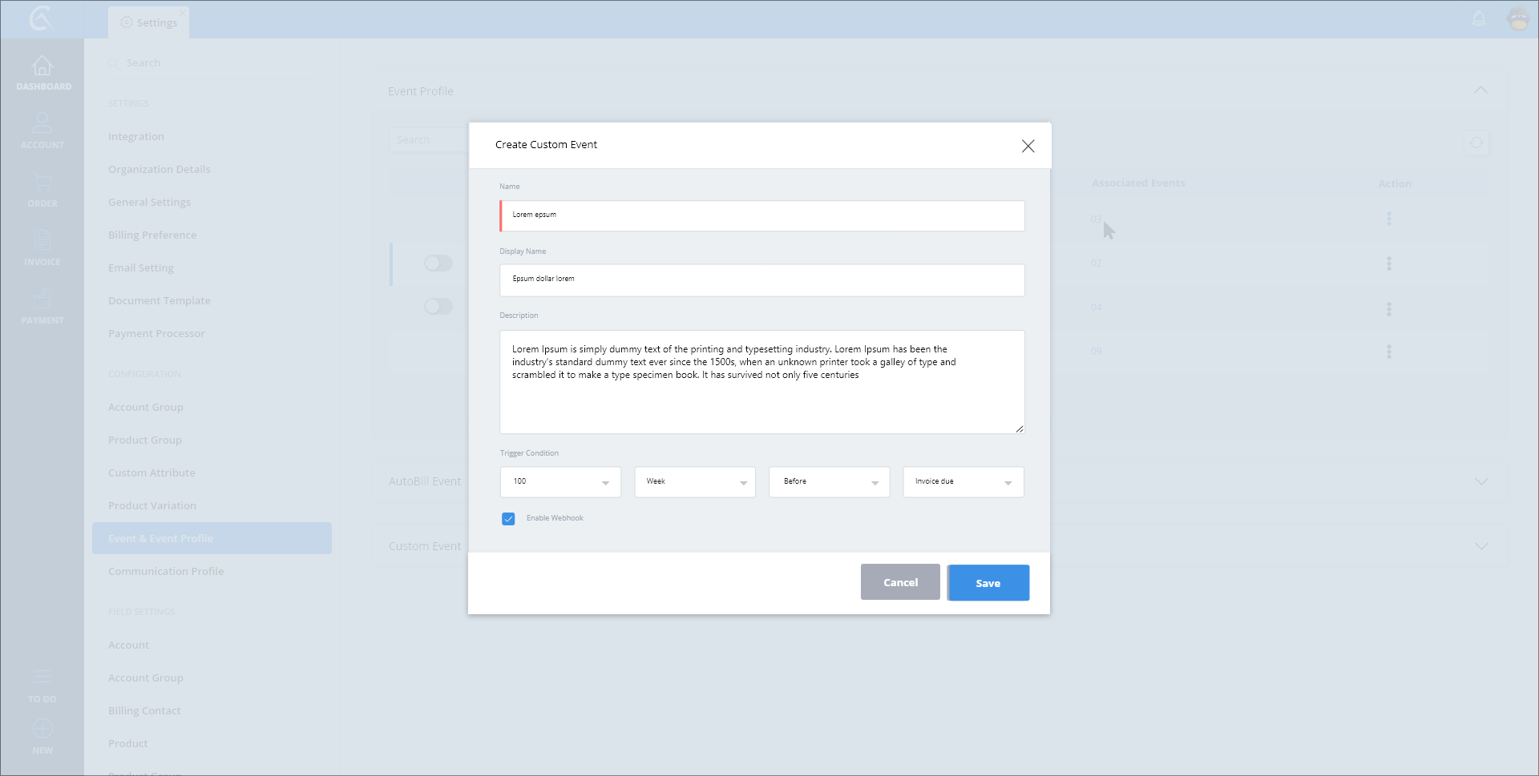
Task: Open the Invoice due dropdown
Action: pos(963,482)
